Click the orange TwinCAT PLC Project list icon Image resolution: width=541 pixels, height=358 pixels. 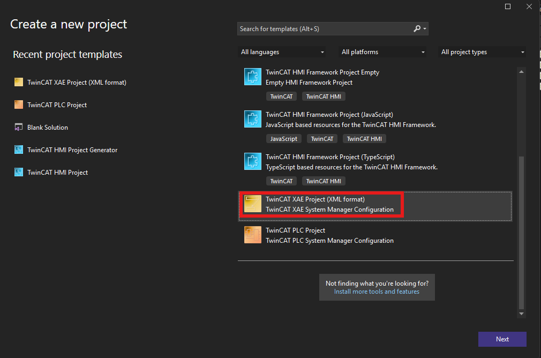253,235
